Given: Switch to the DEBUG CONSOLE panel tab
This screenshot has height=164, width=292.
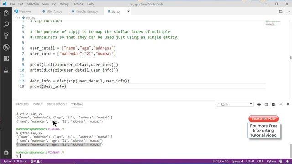Looking at the screenshot, I should (57, 104).
